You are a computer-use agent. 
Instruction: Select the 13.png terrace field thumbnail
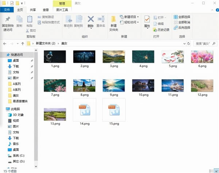tap(55, 114)
